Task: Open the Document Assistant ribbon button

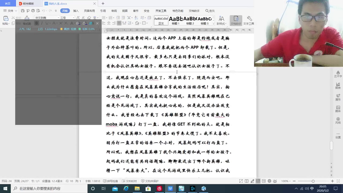Action: (x=236, y=20)
